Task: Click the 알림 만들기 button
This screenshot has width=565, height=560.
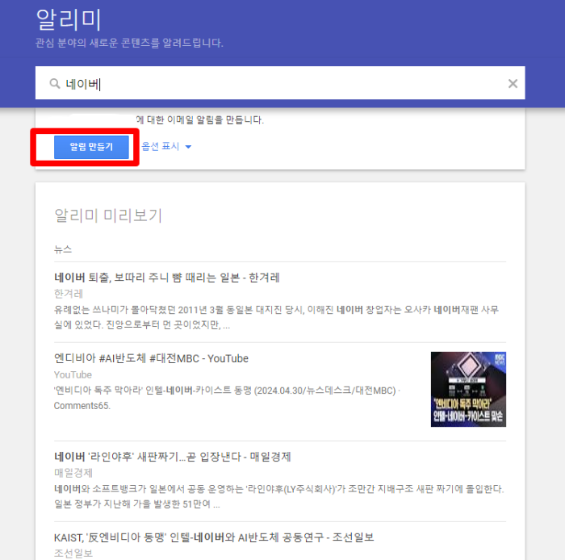Action: pos(91,147)
